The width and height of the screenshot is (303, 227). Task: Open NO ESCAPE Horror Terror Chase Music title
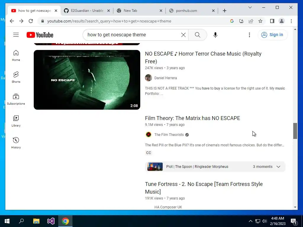(203, 57)
